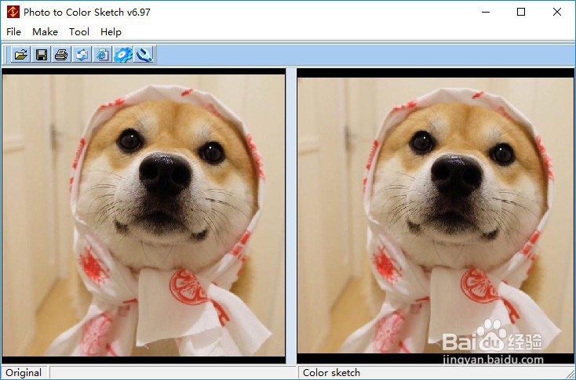Viewport: 576px width, 380px height.
Task: Open the Tool menu
Action: tap(79, 32)
